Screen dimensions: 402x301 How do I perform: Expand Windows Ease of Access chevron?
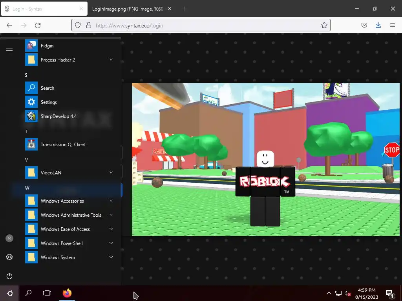tap(111, 229)
